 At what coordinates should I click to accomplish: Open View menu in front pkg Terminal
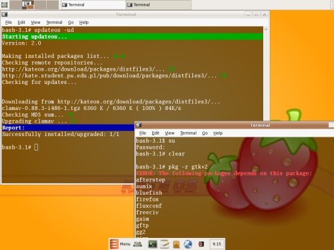tap(170, 133)
